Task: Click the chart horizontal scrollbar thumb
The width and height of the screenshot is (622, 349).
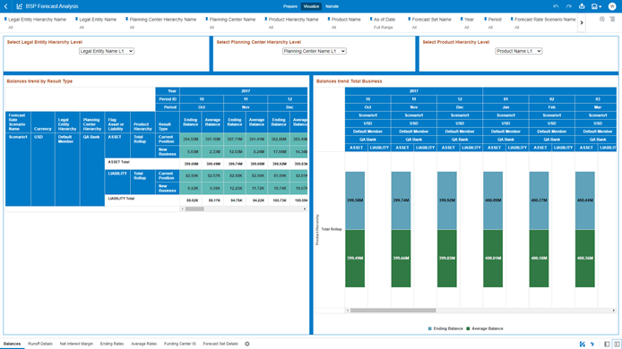Action: [393, 311]
